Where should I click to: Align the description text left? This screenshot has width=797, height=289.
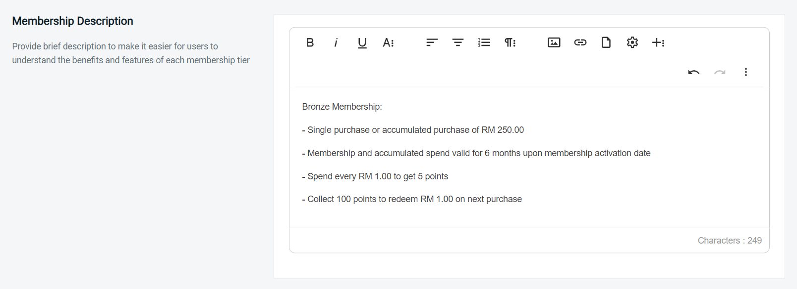(431, 42)
